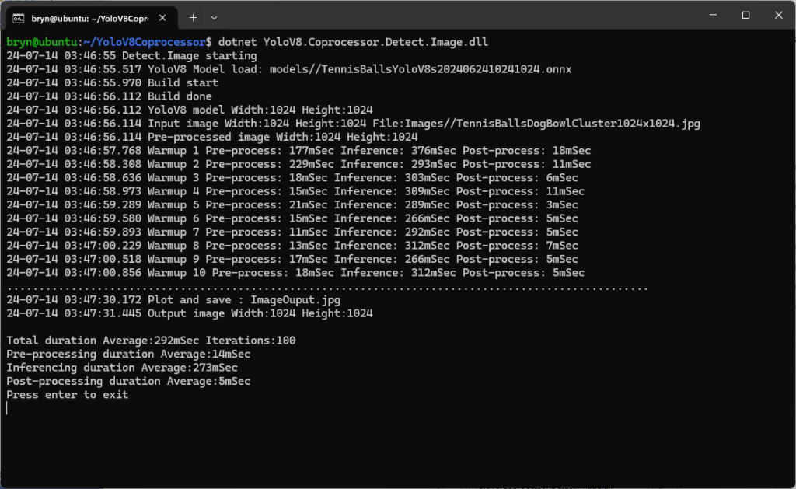Expand the new tab profile dropdown chevron
Image resolution: width=796 pixels, height=489 pixels.
click(x=215, y=17)
